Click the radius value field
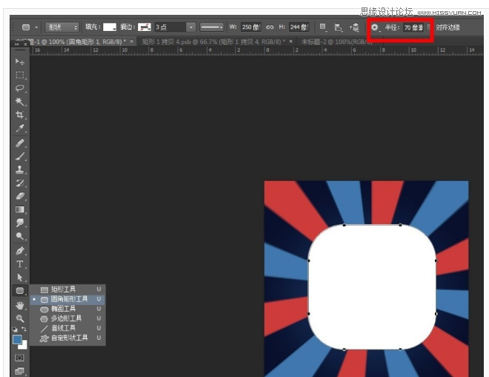This screenshot has width=489, height=377. click(414, 27)
